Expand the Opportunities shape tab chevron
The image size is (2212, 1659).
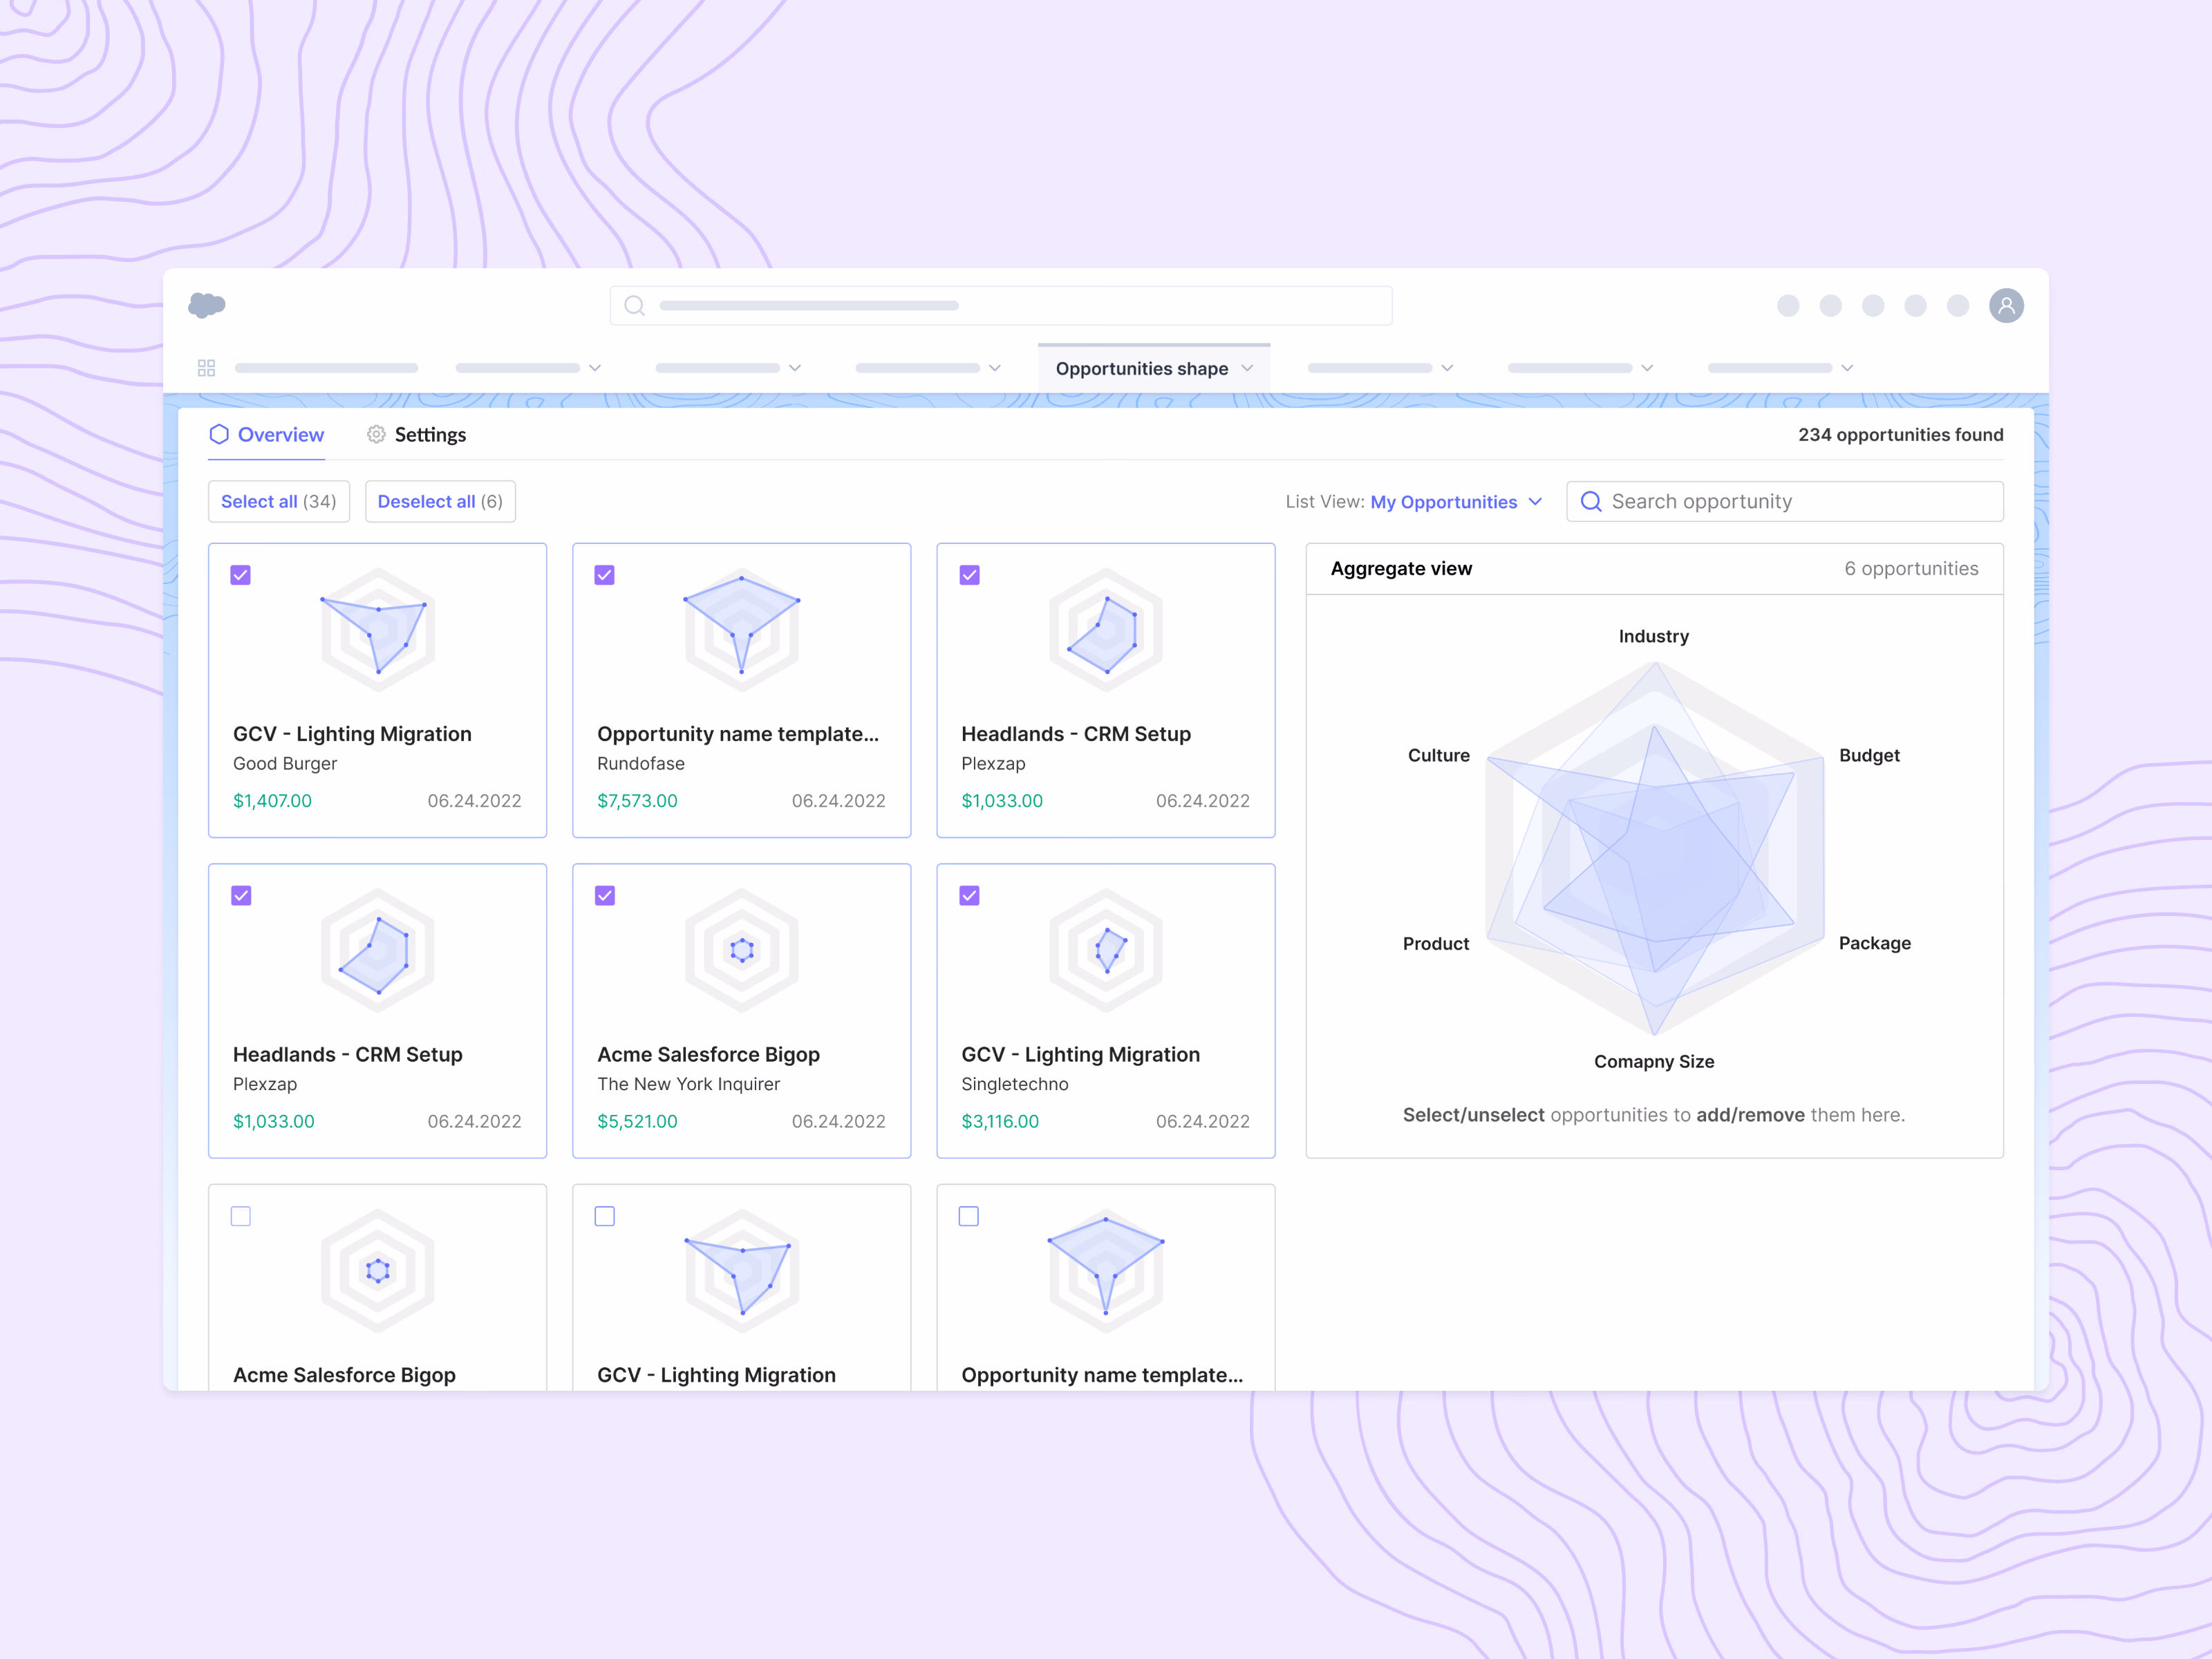click(x=1247, y=368)
